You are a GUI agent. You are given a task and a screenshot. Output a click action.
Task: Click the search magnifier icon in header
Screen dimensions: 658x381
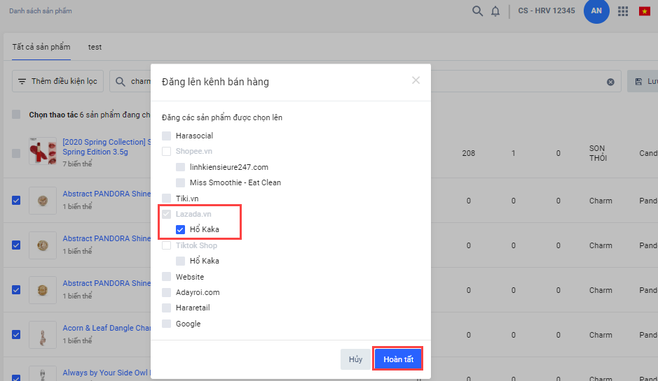477,11
